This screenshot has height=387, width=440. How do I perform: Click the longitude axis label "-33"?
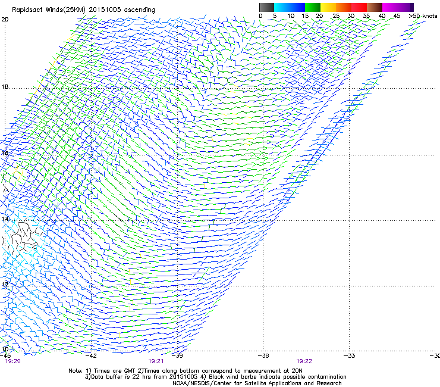pos(350,356)
